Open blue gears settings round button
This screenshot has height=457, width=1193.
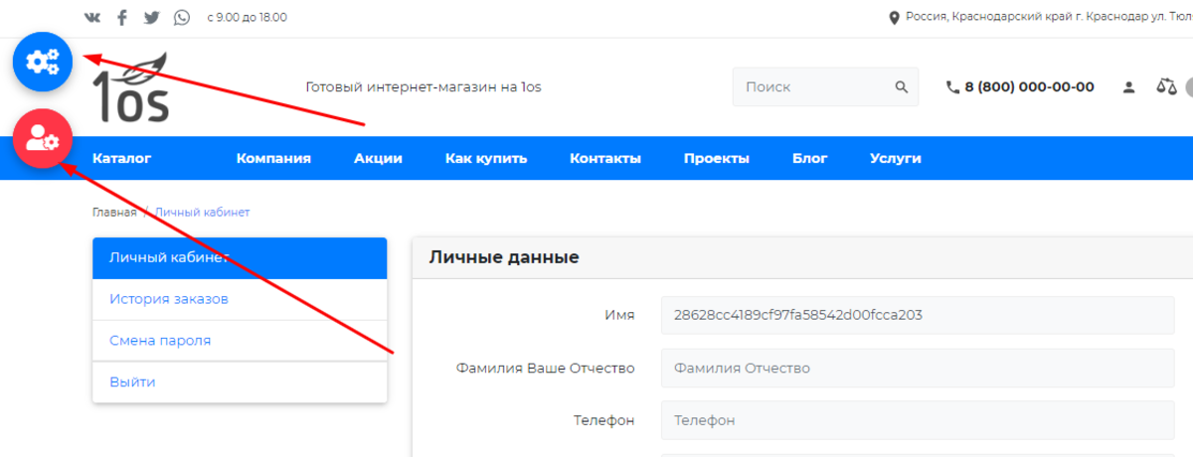pyautogui.click(x=43, y=63)
